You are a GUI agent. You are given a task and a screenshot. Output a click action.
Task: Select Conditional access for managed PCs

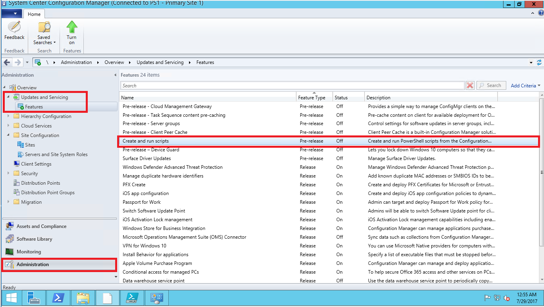pos(329,272)
